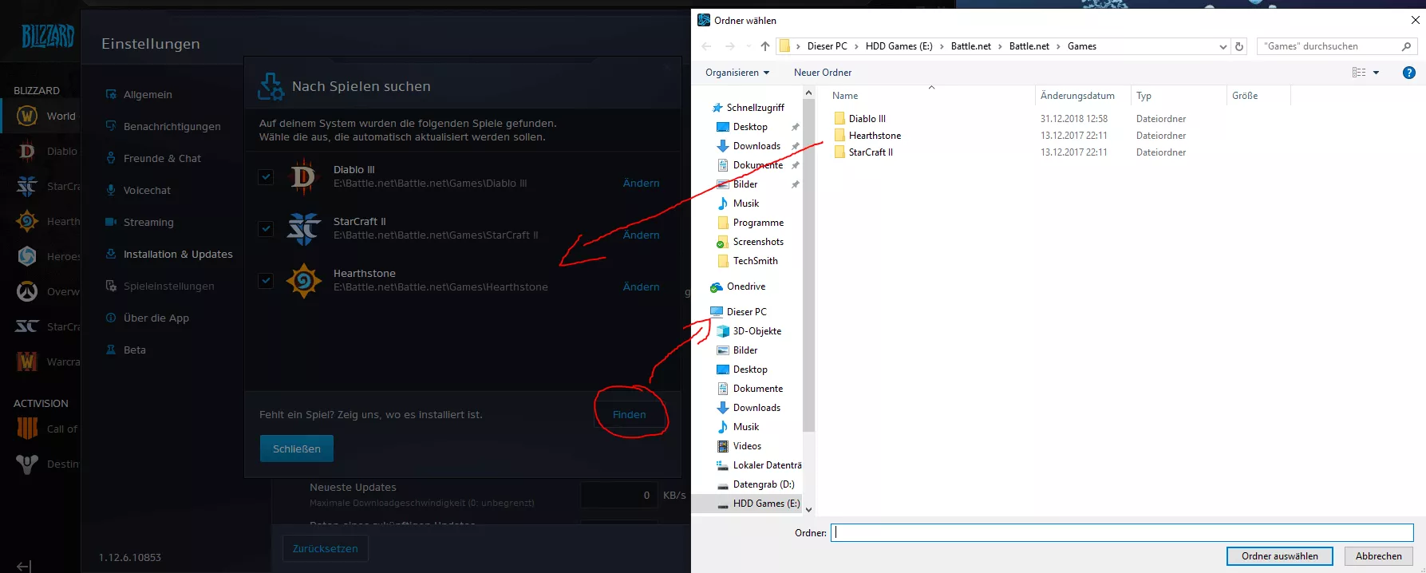Screen dimensions: 1426x573
Task: Click Ordner name input field
Action: point(1122,532)
